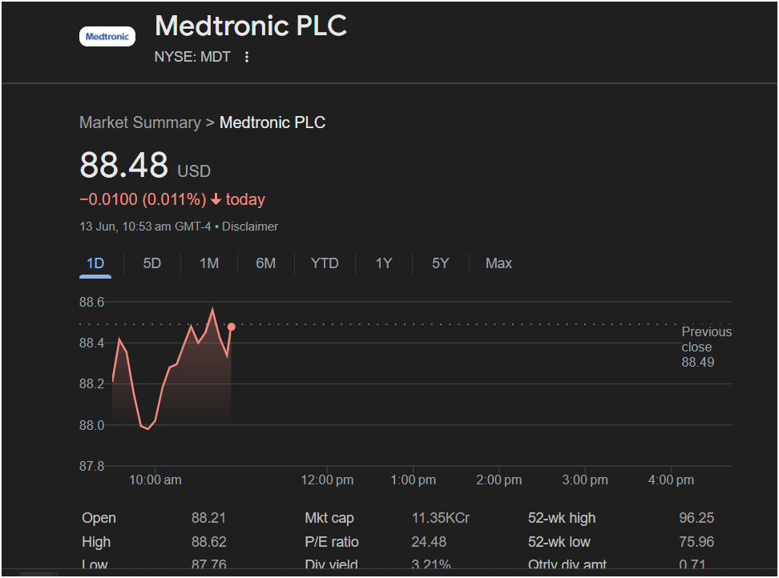This screenshot has width=779, height=578.
Task: Open the Disclaimer link
Action: (x=250, y=227)
